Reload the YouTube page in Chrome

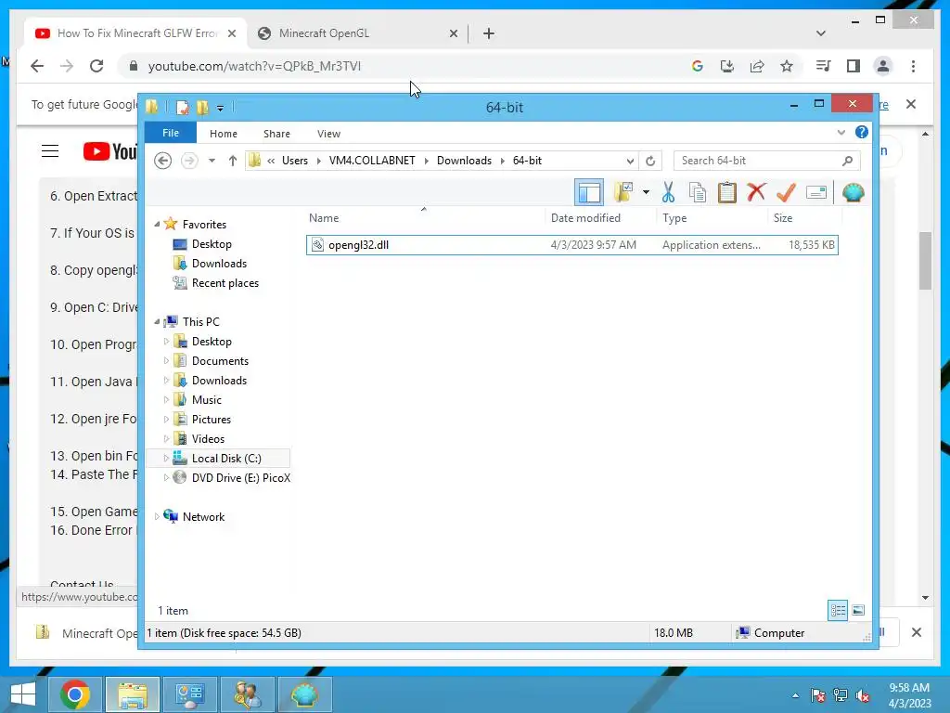coord(96,66)
